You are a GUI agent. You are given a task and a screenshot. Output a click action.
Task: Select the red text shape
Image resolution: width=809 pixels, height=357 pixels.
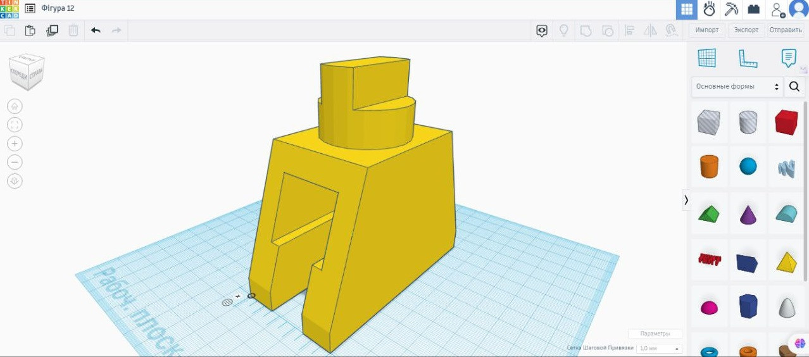(709, 259)
